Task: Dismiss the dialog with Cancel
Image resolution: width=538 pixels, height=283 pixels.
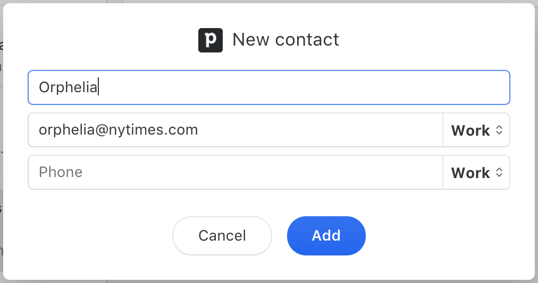Action: click(x=222, y=236)
